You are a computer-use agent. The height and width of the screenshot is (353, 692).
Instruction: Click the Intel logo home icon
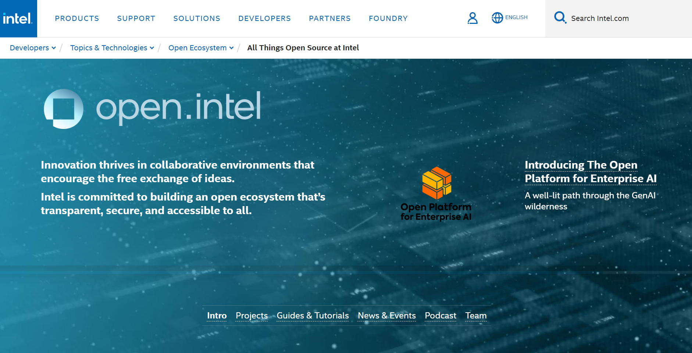18,18
